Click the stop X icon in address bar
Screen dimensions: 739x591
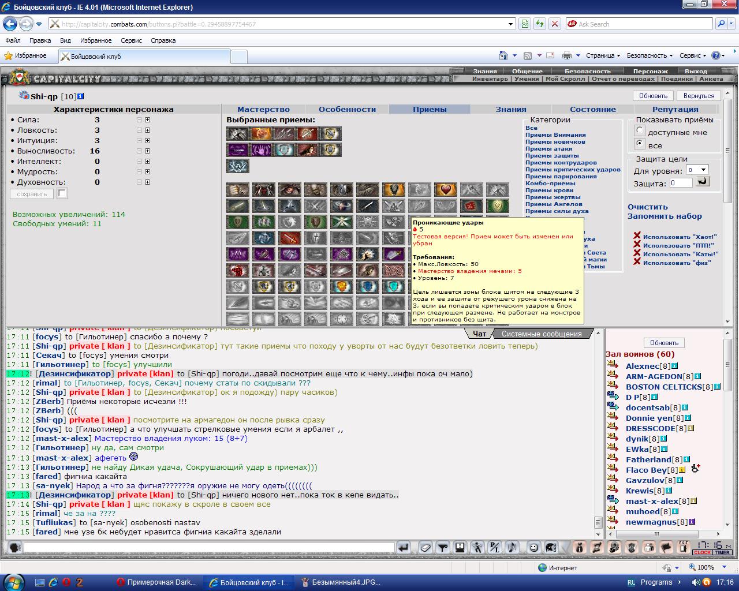click(555, 24)
